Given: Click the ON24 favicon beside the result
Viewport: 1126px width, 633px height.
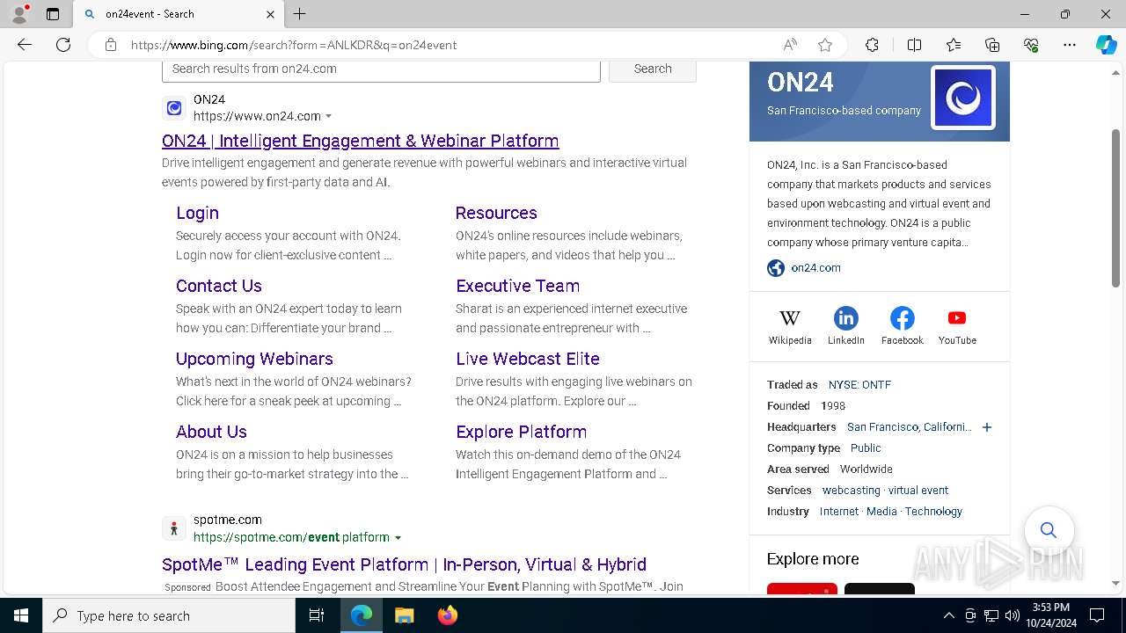Looking at the screenshot, I should click(174, 108).
